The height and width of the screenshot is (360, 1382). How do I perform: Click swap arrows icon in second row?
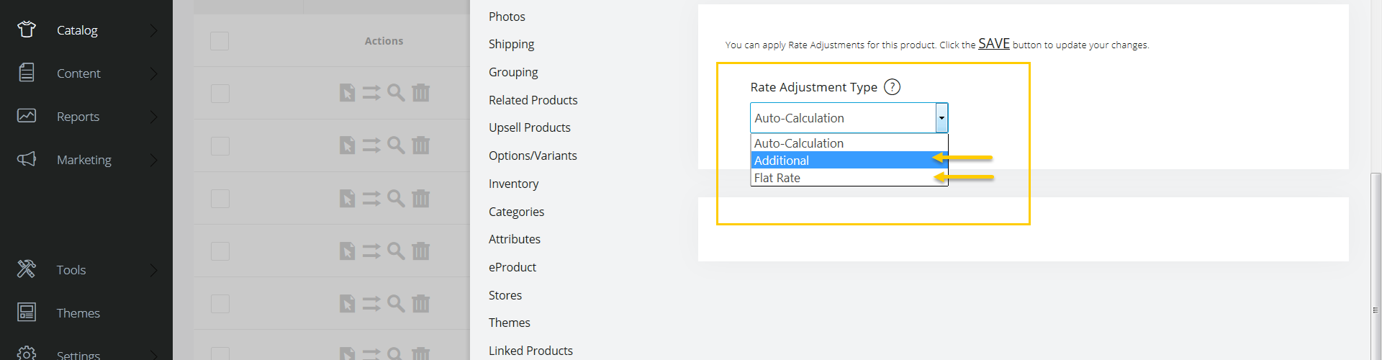[371, 145]
